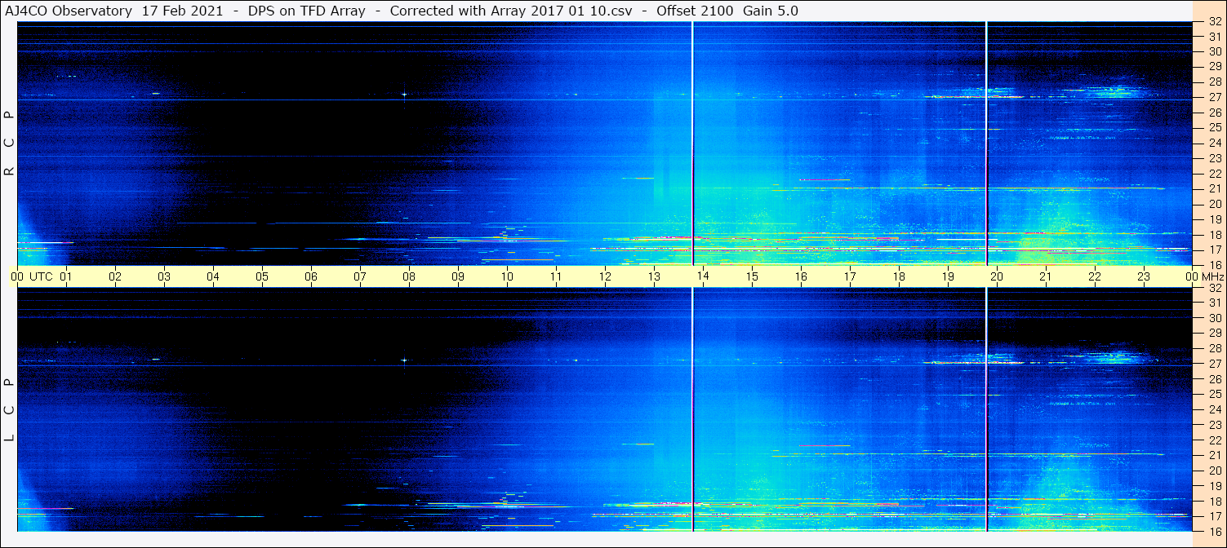Click RCP panel frequency label '17'

(x=1215, y=250)
